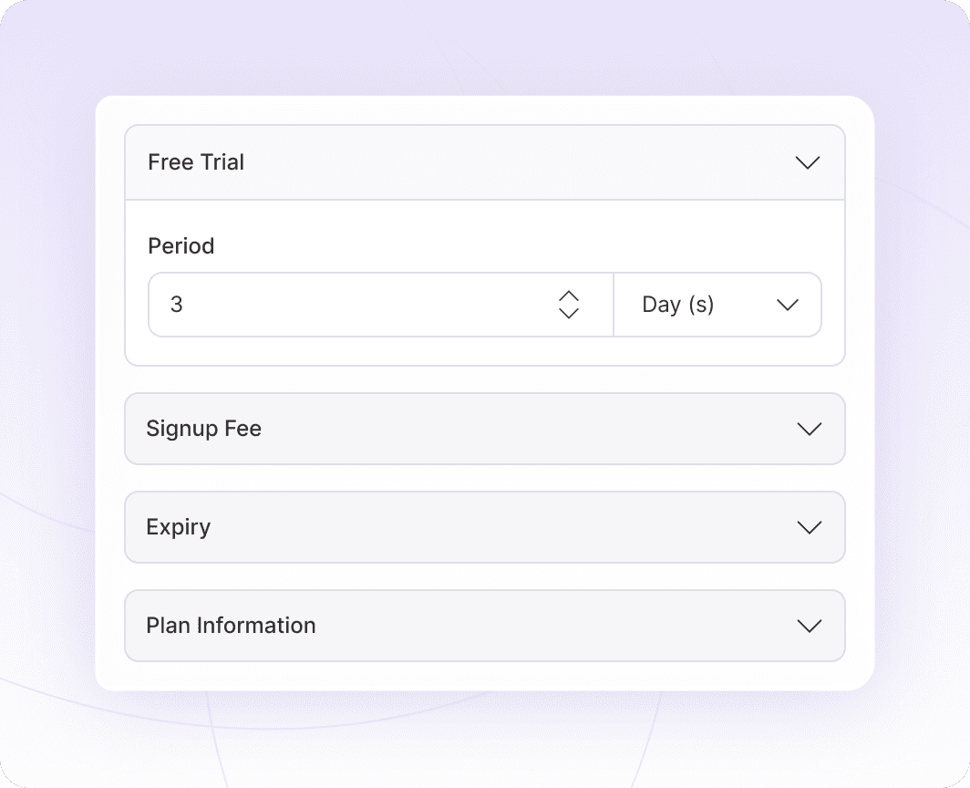The width and height of the screenshot is (970, 788).
Task: Click the chevron beside Day (s)
Action: click(787, 305)
